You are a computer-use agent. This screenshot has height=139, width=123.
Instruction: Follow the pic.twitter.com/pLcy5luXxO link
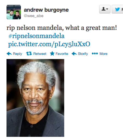coord(49,44)
